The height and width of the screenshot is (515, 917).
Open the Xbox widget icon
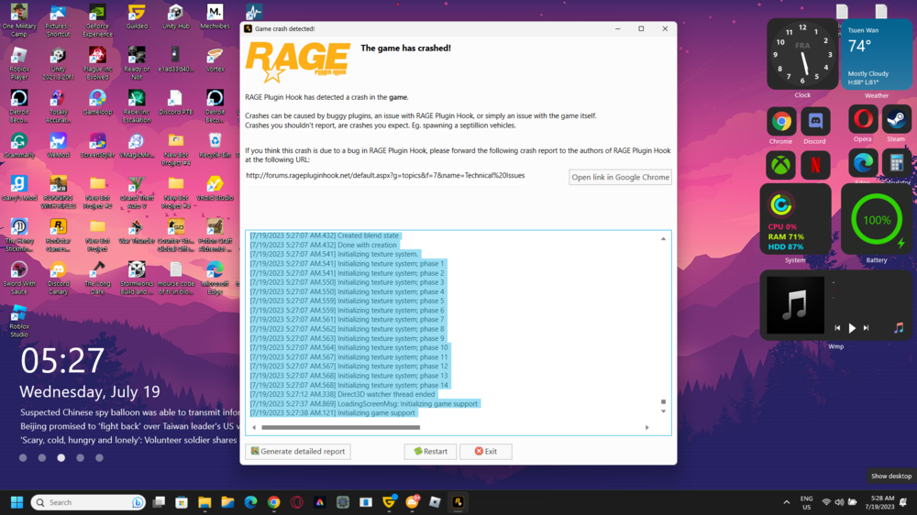(780, 165)
